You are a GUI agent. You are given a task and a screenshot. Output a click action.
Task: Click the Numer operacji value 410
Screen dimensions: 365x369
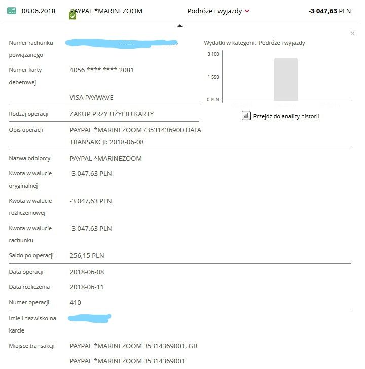75,303
